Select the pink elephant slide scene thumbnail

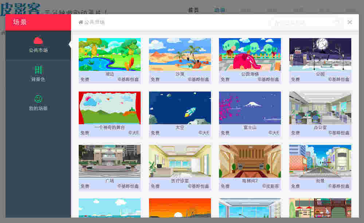pos(250,54)
